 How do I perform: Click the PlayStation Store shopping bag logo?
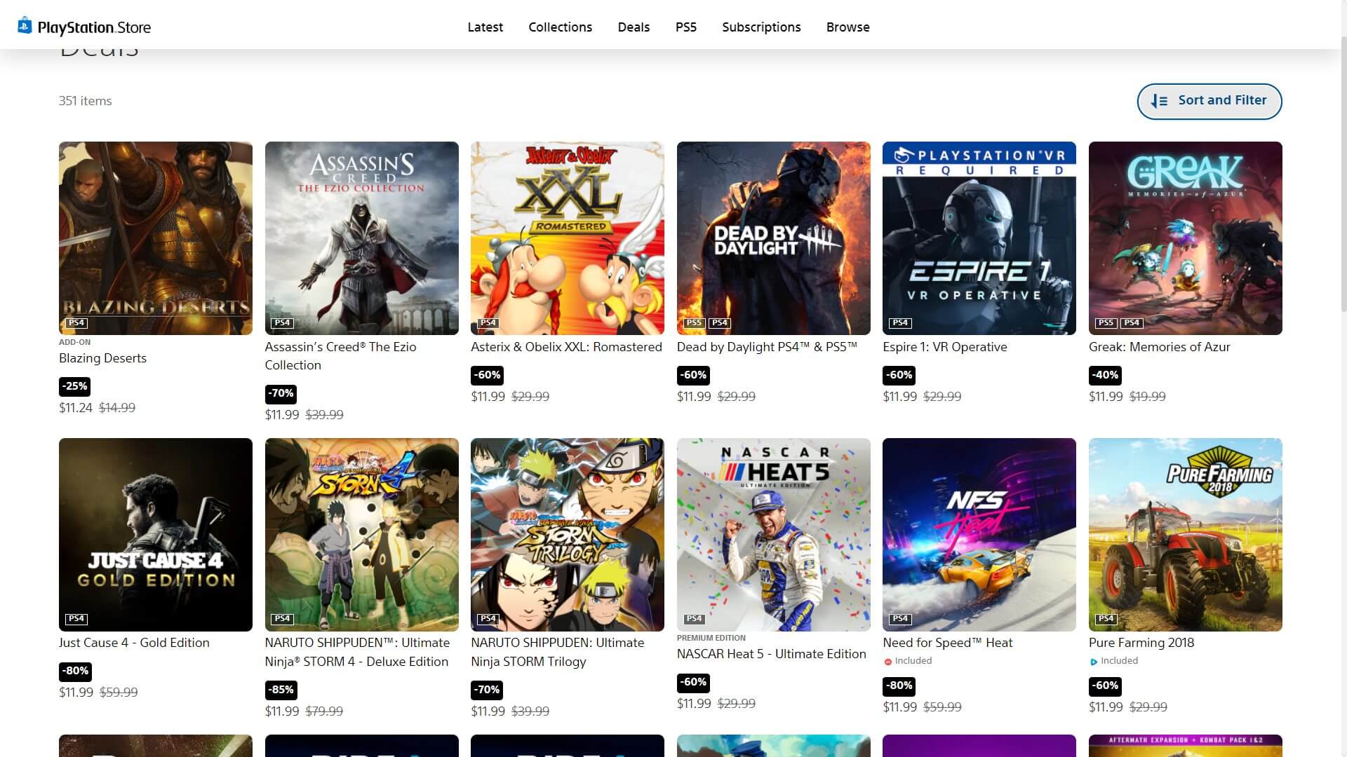[x=25, y=25]
